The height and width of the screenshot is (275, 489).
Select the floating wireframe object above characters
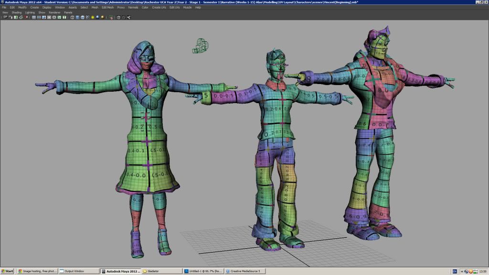(x=201, y=45)
